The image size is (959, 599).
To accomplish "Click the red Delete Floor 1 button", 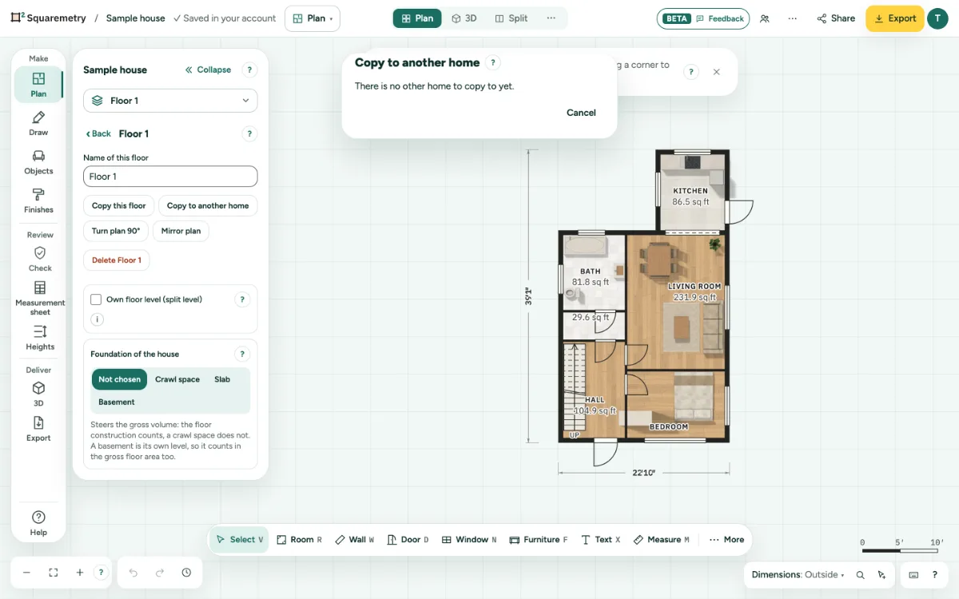I will point(117,260).
